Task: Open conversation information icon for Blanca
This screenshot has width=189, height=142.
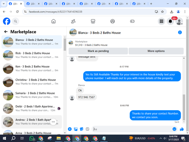Action: click(x=180, y=33)
